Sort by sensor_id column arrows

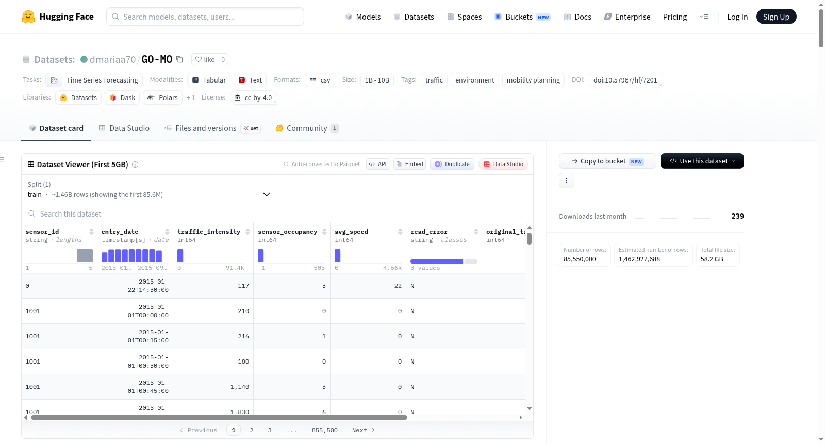click(91, 232)
